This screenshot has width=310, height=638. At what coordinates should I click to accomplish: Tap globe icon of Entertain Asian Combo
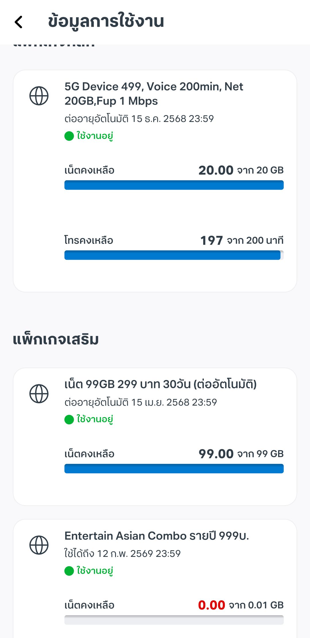39,545
